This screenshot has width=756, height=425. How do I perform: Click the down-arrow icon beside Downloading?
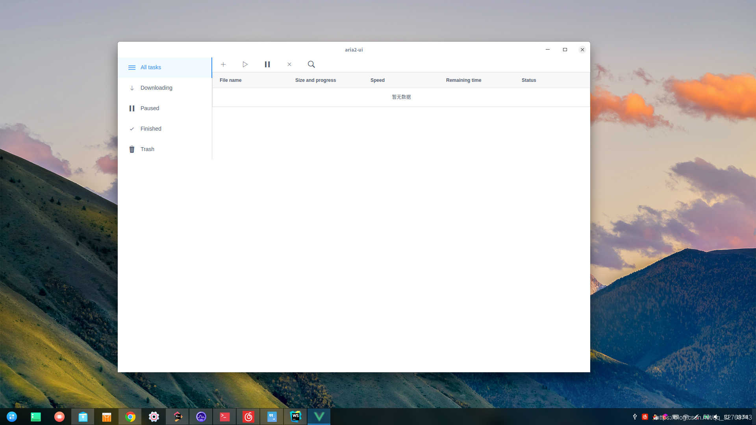[132, 88]
